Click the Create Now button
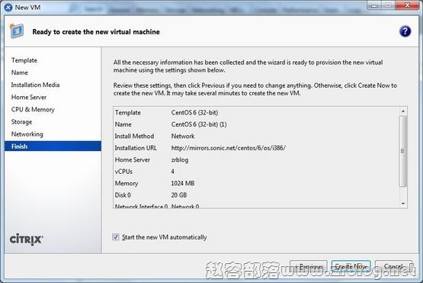Viewport: 423px width, 283px height. coord(351,266)
